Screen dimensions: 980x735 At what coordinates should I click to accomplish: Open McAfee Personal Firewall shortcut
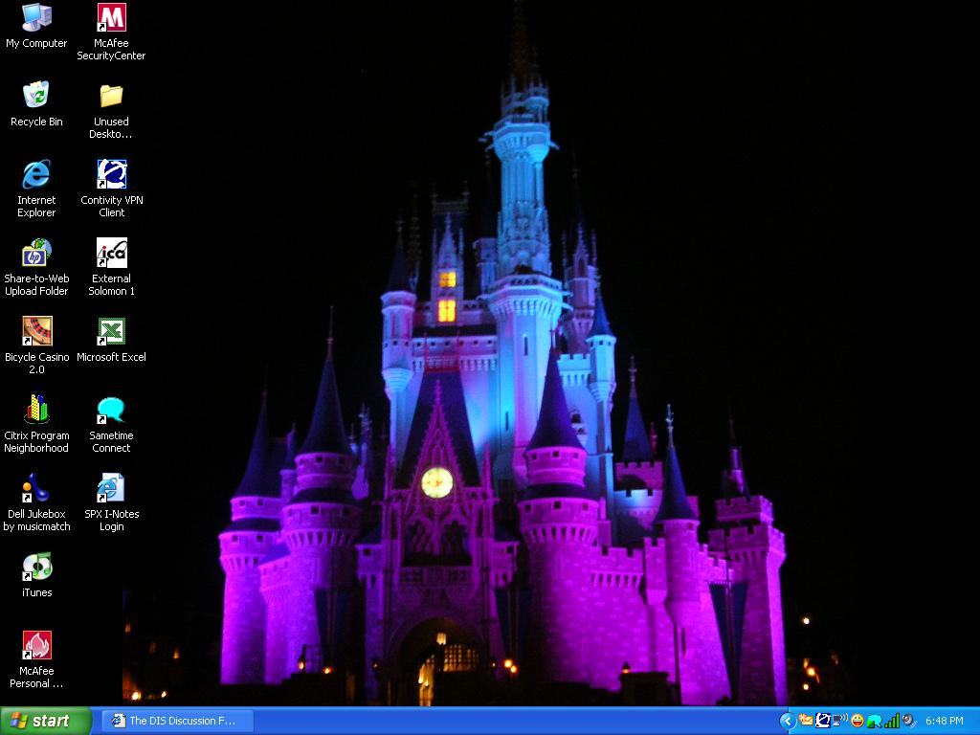[36, 660]
